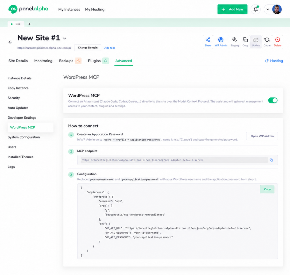Viewport: 290px width, 275px height.
Task: Toggle the WordPress MCP switch off
Action: (273, 101)
